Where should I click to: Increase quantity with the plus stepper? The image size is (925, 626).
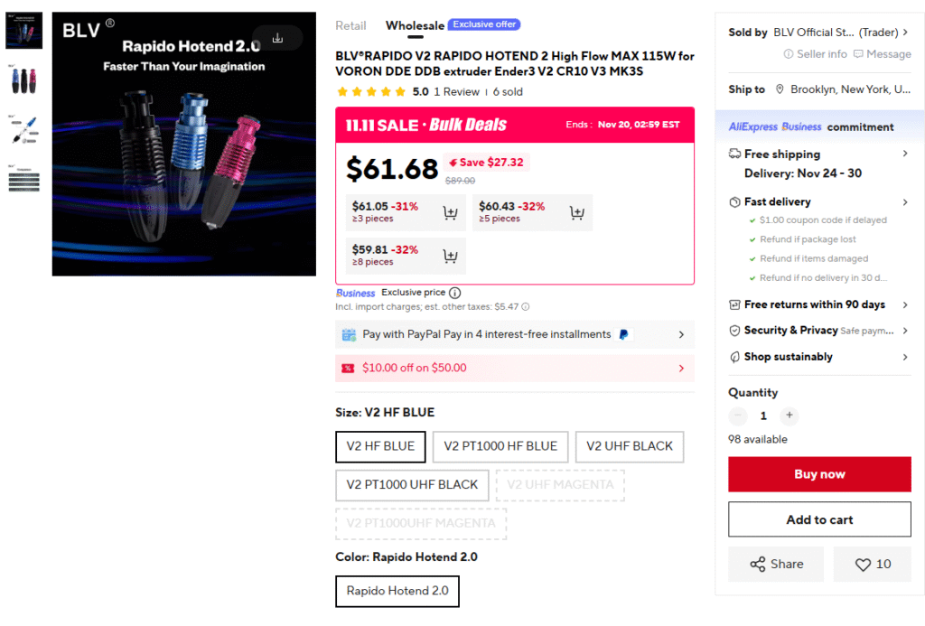[x=790, y=416]
